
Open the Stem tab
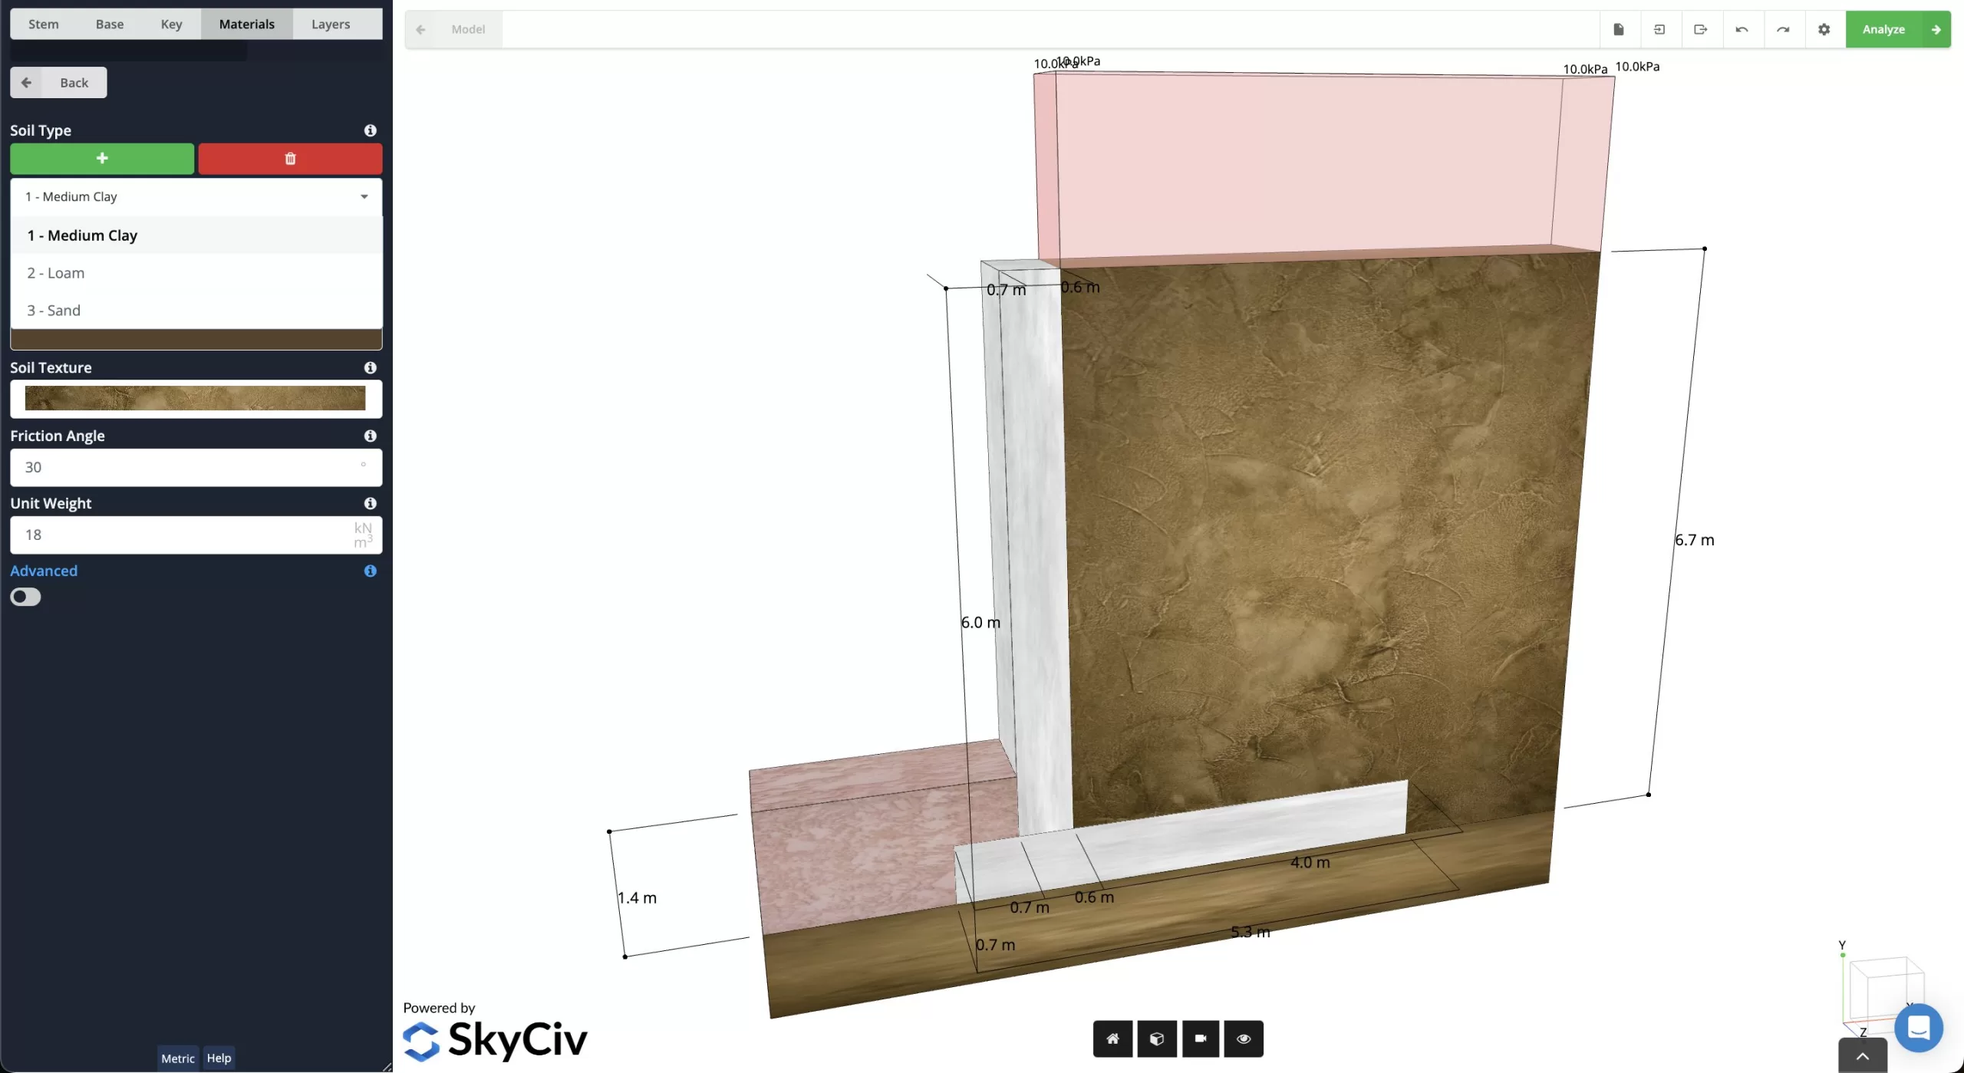pos(44,24)
